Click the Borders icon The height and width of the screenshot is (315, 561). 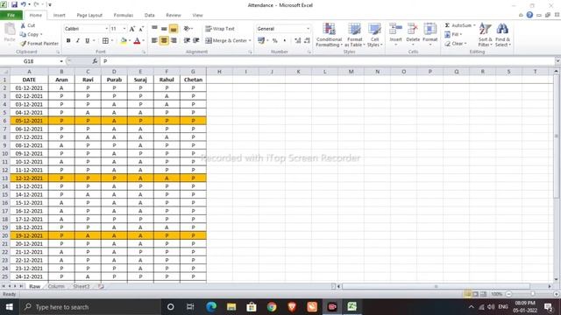pos(105,41)
